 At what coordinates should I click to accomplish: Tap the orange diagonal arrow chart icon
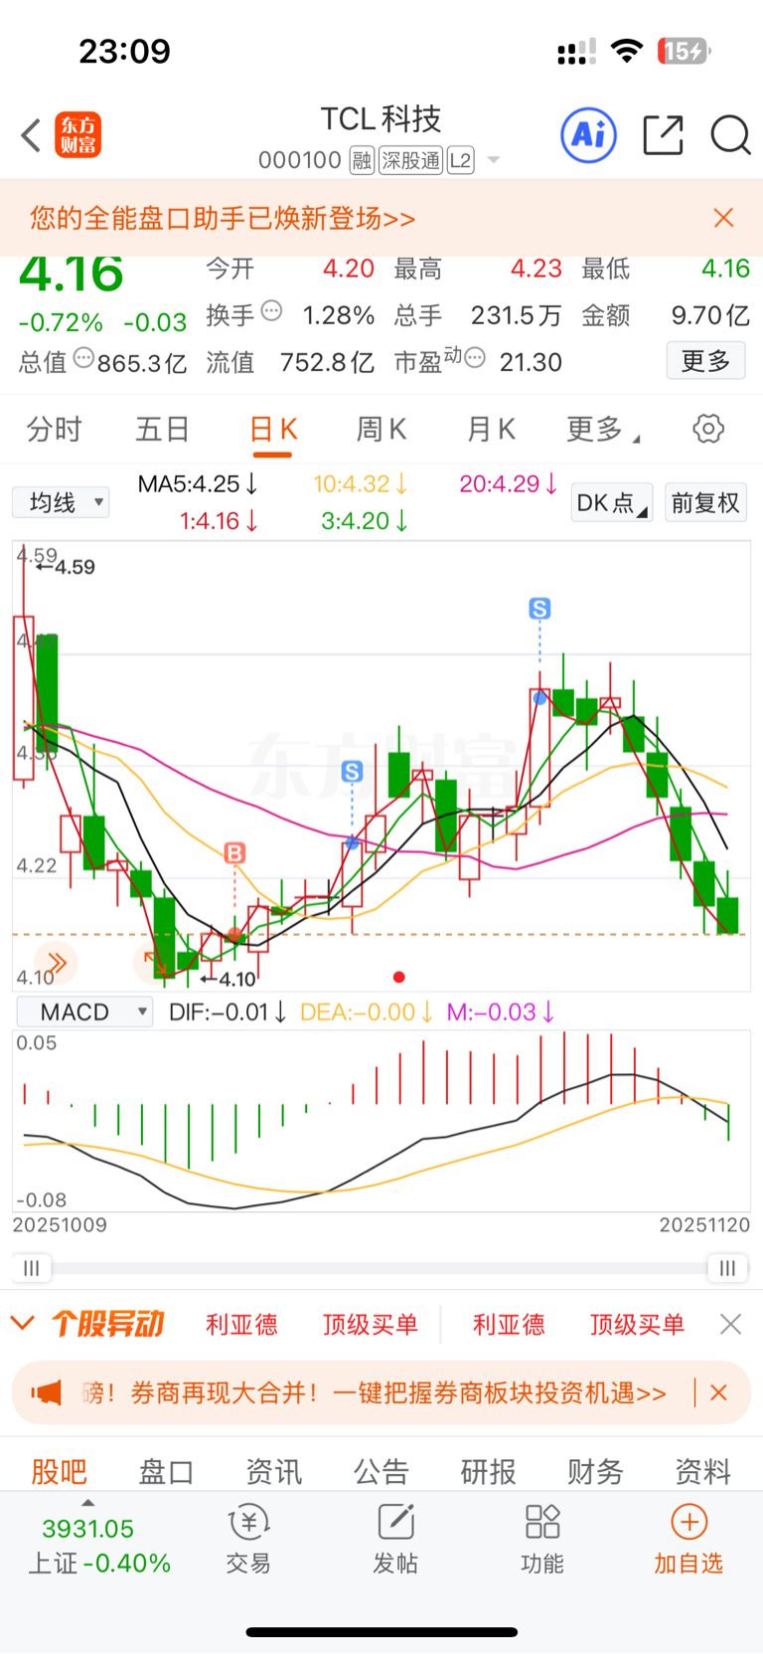point(153,961)
